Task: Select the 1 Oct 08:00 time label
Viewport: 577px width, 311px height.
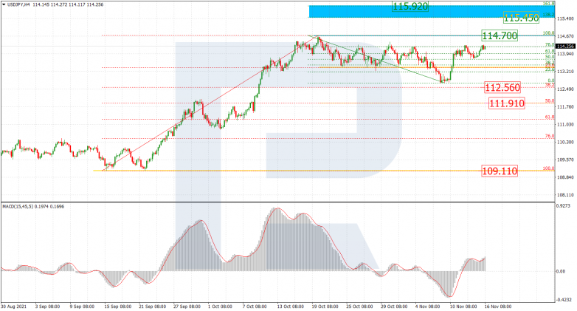Action: pos(220,307)
